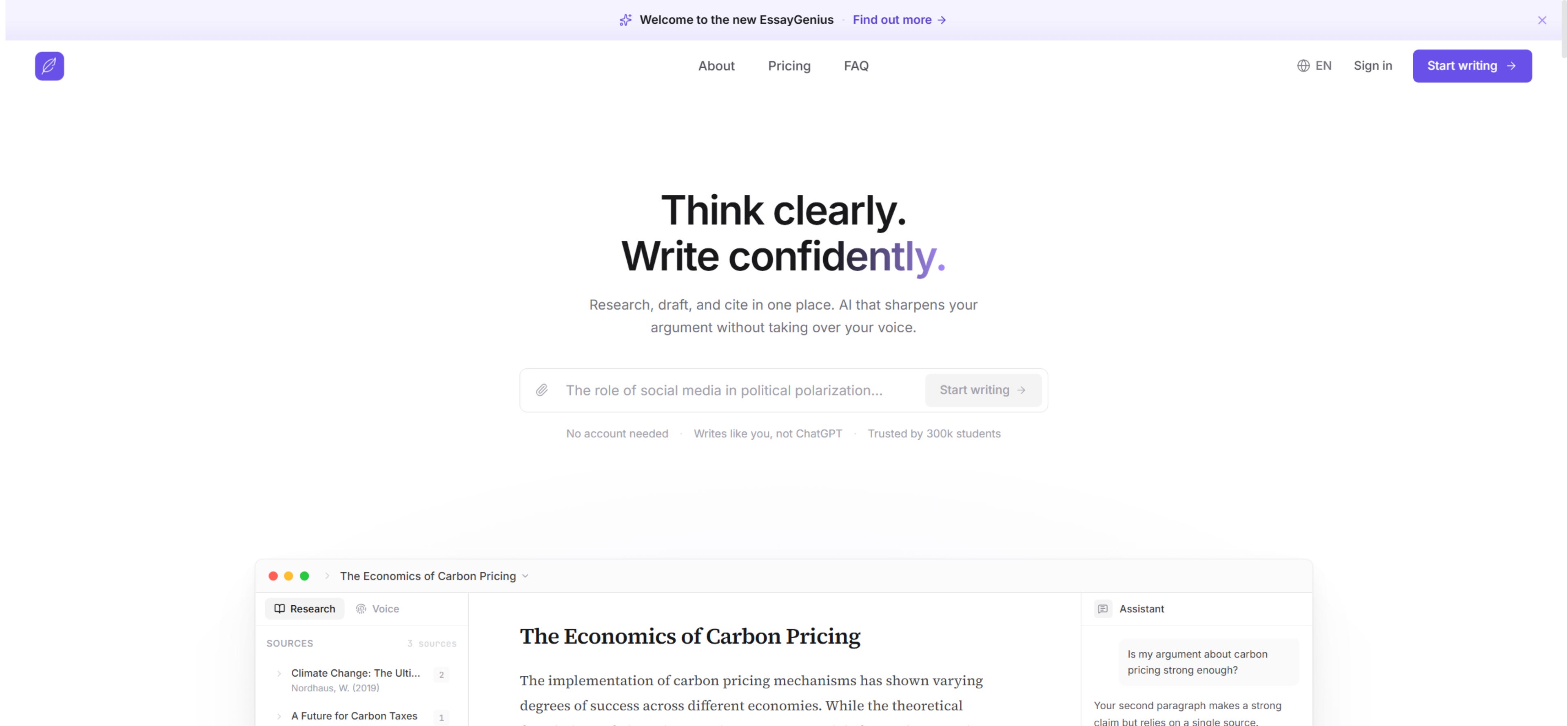This screenshot has width=1567, height=726.
Task: Click the EssayGenius feather logo icon
Action: pos(49,66)
